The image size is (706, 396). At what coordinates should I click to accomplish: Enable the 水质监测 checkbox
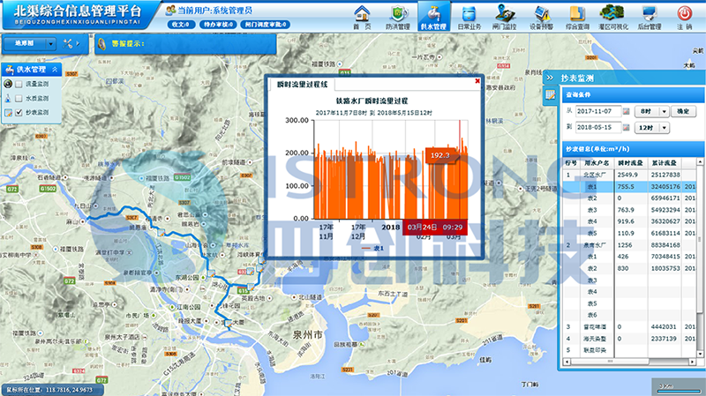(19, 98)
